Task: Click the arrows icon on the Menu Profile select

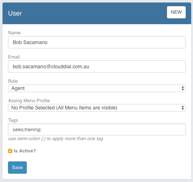Action: click(x=182, y=108)
